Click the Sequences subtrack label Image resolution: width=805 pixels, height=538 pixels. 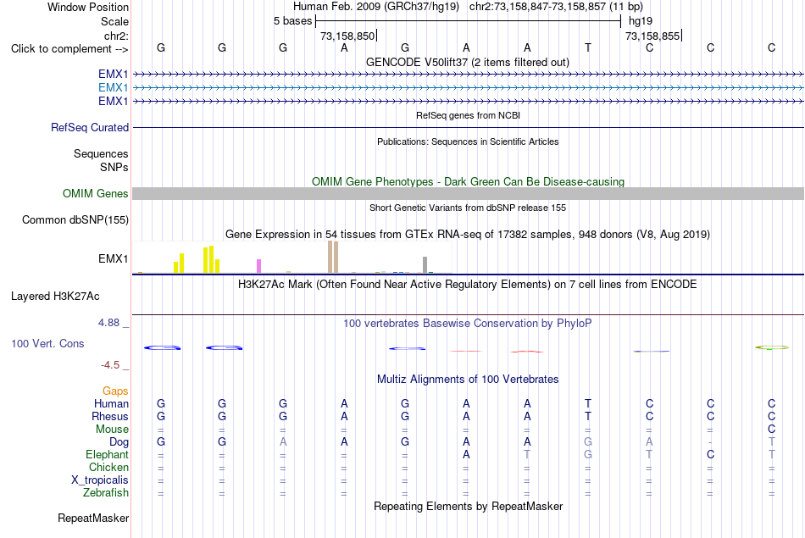coord(101,153)
